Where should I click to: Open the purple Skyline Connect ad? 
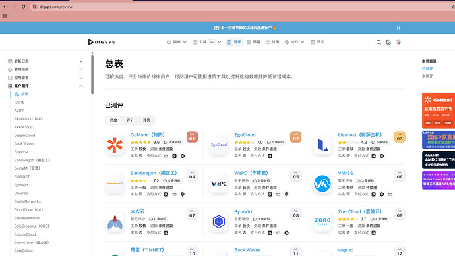point(439,180)
